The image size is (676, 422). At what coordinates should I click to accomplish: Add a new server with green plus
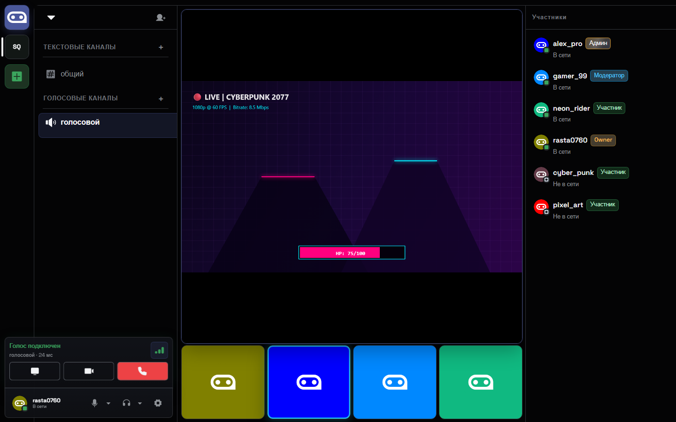click(x=17, y=76)
